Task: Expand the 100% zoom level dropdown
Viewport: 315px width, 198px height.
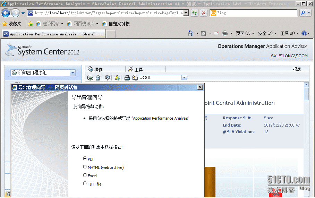Action: pyautogui.click(x=184, y=78)
